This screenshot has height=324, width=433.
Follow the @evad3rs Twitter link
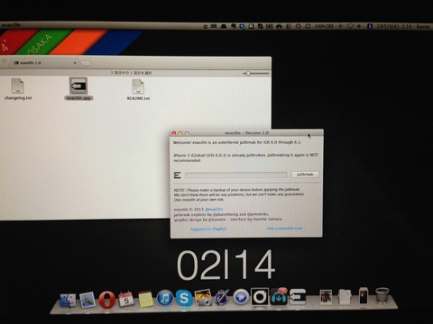(x=214, y=209)
